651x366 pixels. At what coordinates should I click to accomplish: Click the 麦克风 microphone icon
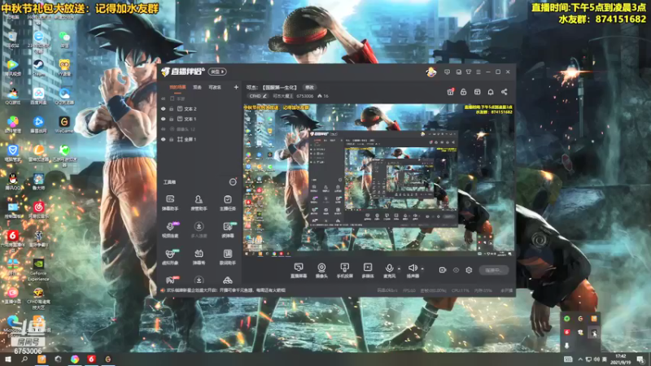pos(389,270)
